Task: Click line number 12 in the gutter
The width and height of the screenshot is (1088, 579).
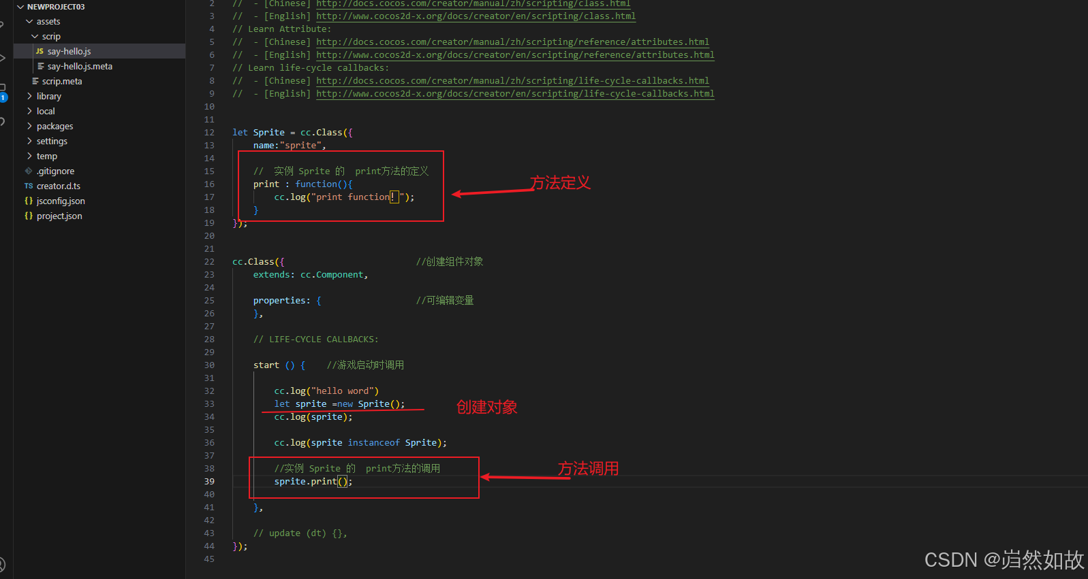Action: 209,133
